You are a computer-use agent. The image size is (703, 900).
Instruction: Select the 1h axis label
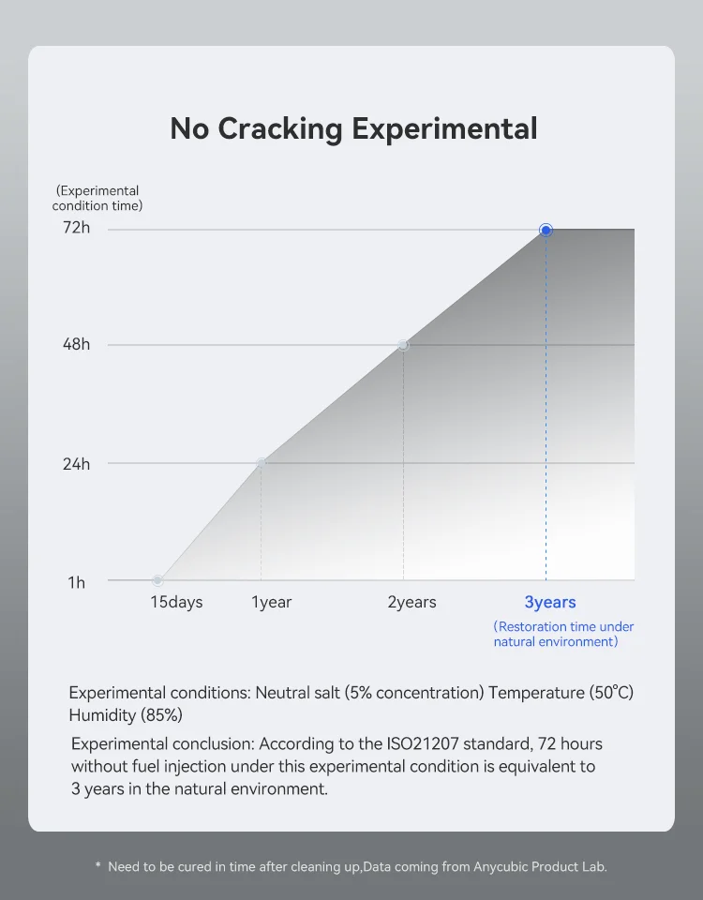pos(76,582)
